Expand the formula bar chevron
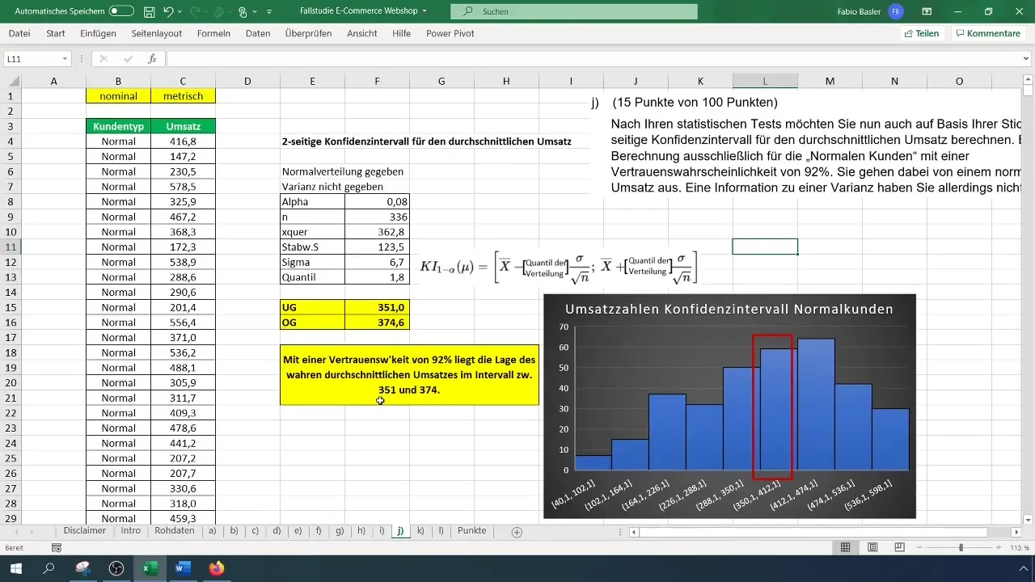Viewport: 1035px width, 582px height. [x=1027, y=59]
